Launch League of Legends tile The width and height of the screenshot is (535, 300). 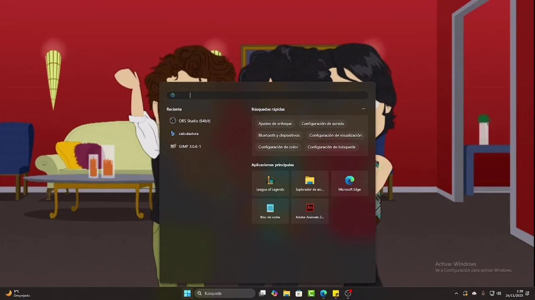point(270,183)
